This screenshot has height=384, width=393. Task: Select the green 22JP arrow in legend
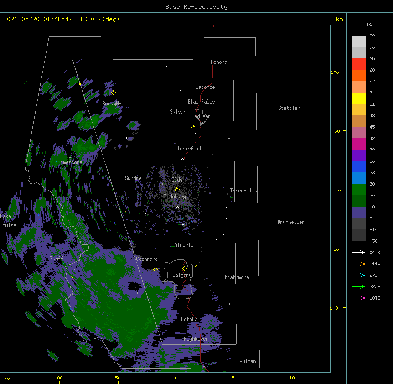358,286
